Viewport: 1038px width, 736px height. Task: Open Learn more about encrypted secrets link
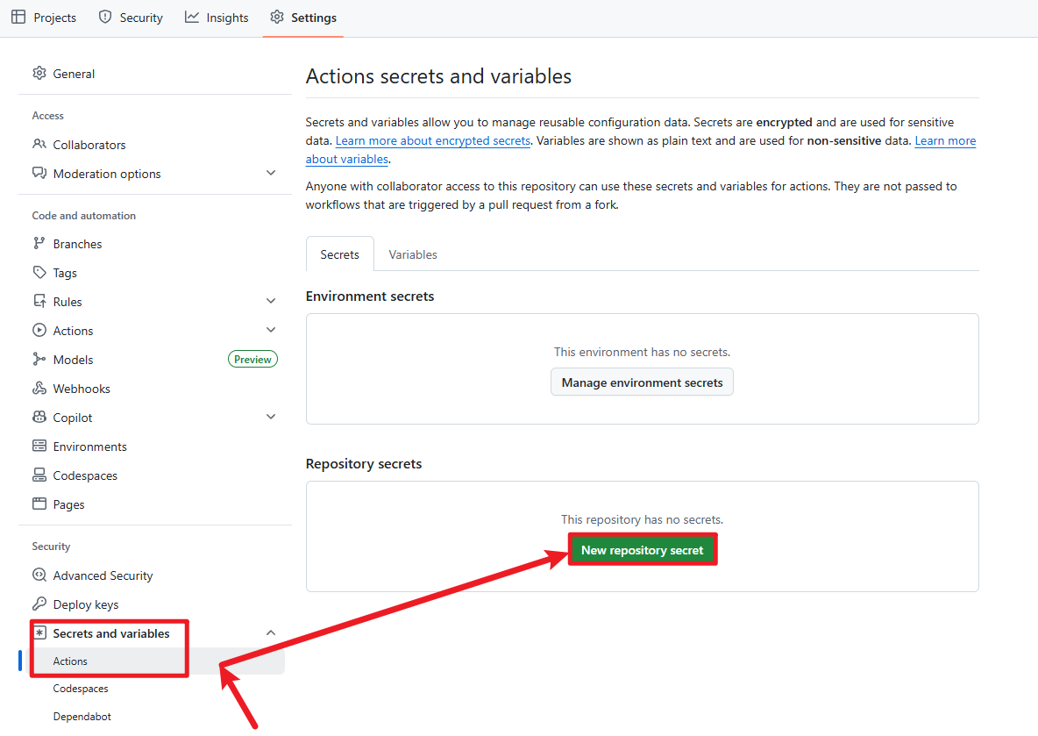tap(433, 140)
